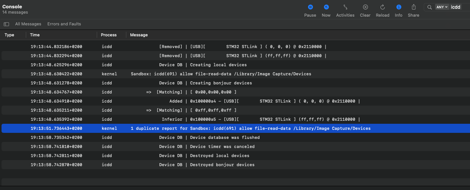The image size is (470, 190).
Task: Select the Added 0x100000a4 STM32 row
Action: coord(236,101)
